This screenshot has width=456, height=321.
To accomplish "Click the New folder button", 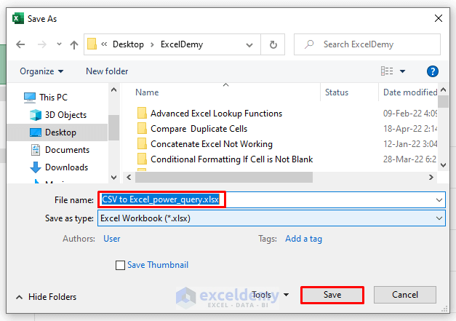I will click(x=107, y=71).
